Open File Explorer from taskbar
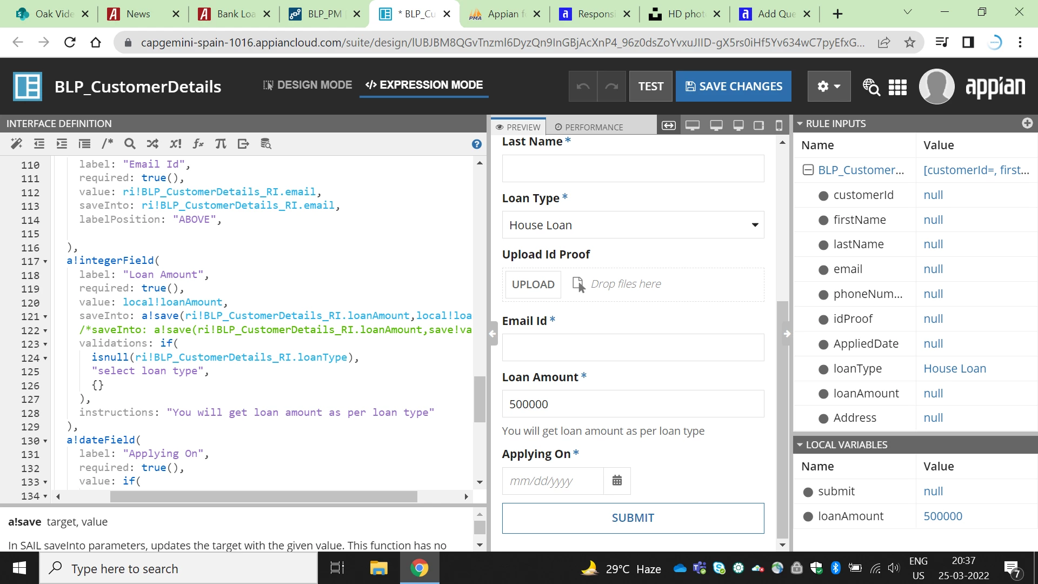Screen dimensions: 1038x584 [x=378, y=568]
